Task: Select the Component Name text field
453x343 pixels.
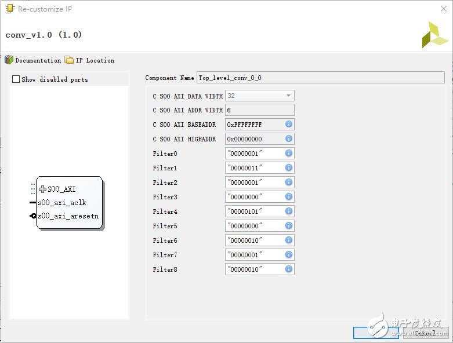Action: coord(320,78)
